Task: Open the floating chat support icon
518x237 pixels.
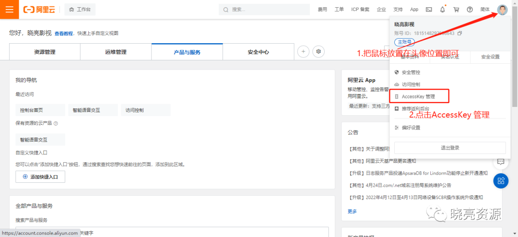Action: coord(501,162)
